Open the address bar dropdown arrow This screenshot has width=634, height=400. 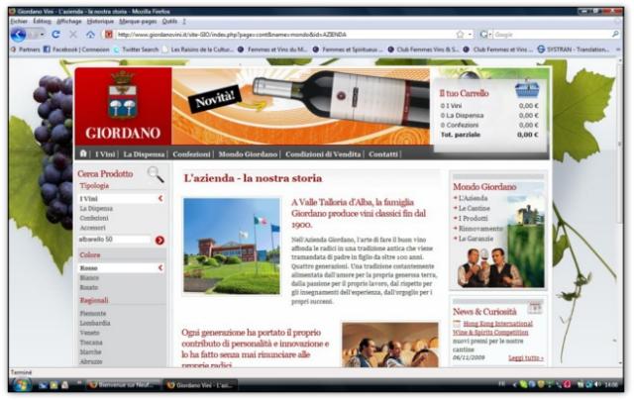(470, 35)
